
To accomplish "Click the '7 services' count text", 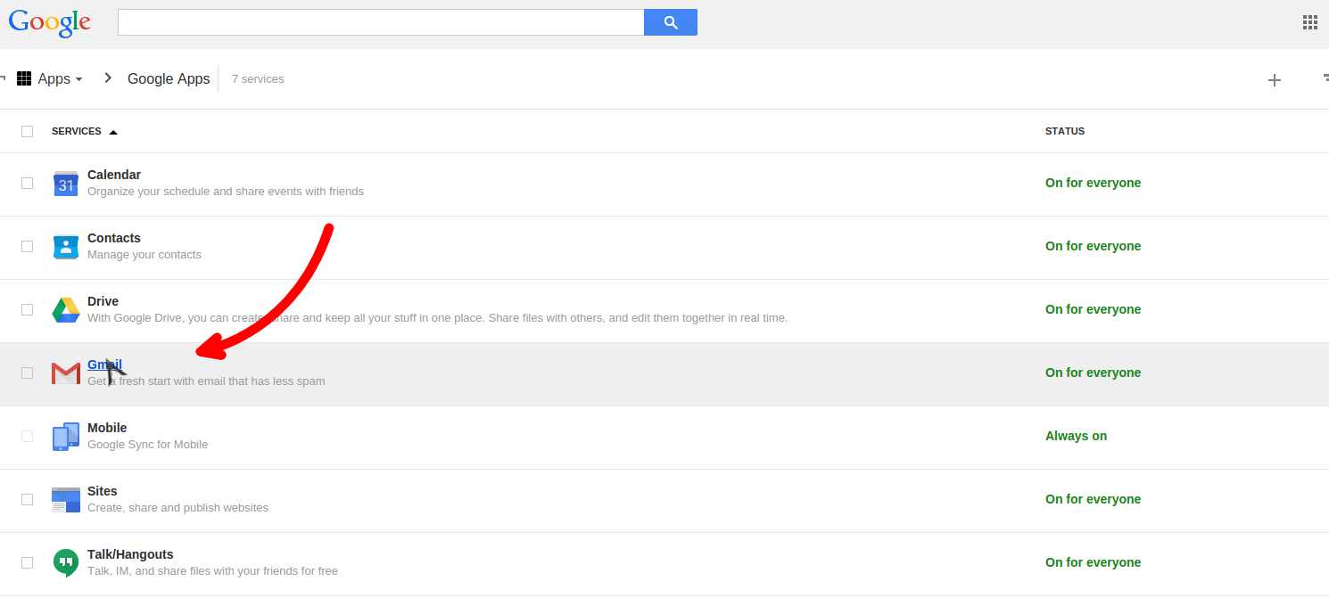I will (258, 79).
